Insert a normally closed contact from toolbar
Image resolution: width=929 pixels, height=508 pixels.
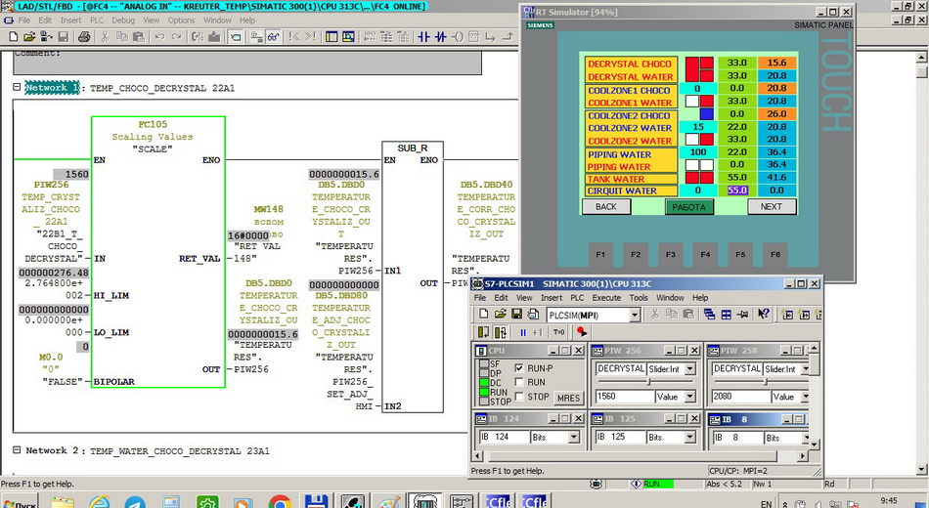coord(440,37)
